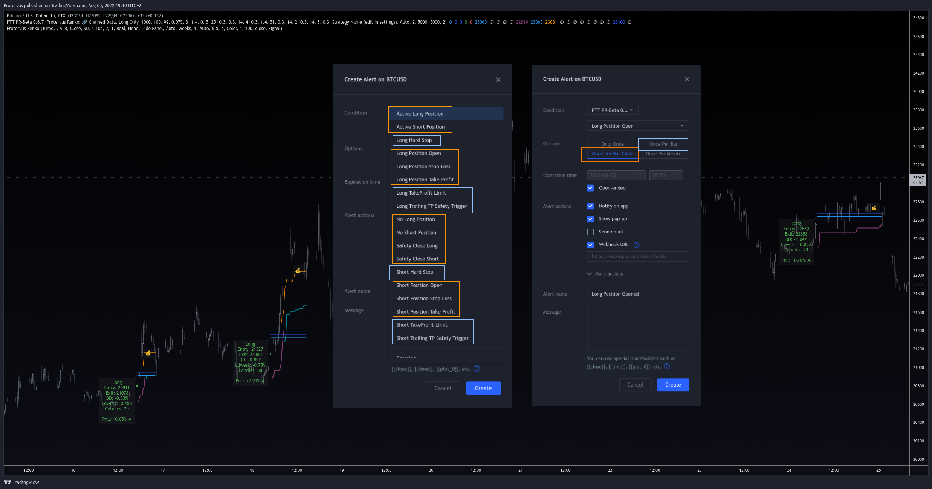Open placeholders help icon in right dialog
The image size is (932, 489).
click(667, 366)
